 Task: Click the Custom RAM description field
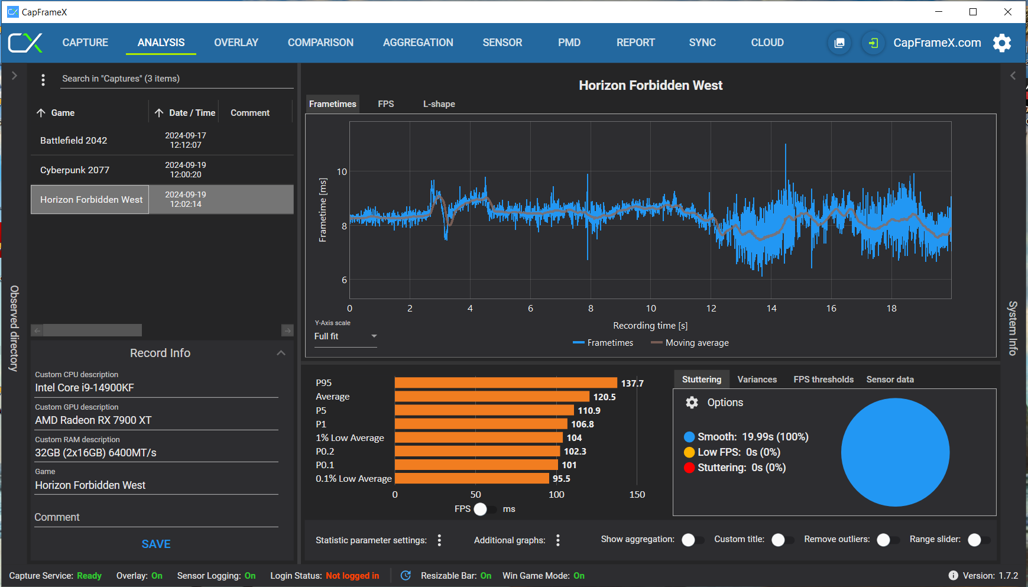157,453
